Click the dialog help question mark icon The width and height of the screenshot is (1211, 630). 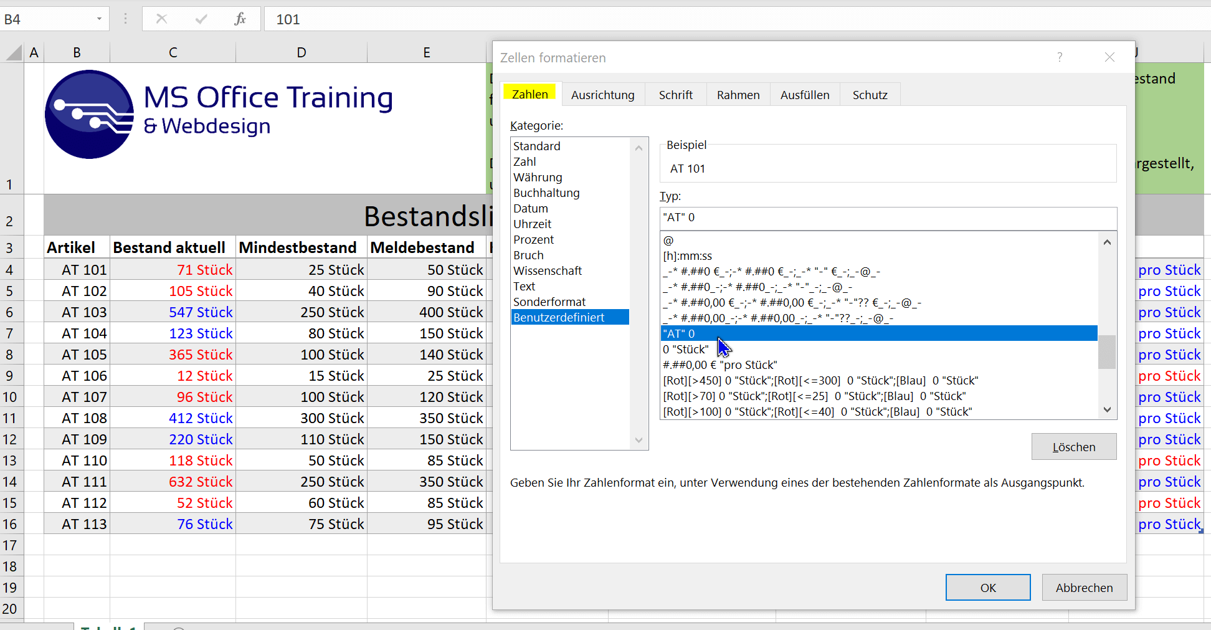pyautogui.click(x=1060, y=57)
